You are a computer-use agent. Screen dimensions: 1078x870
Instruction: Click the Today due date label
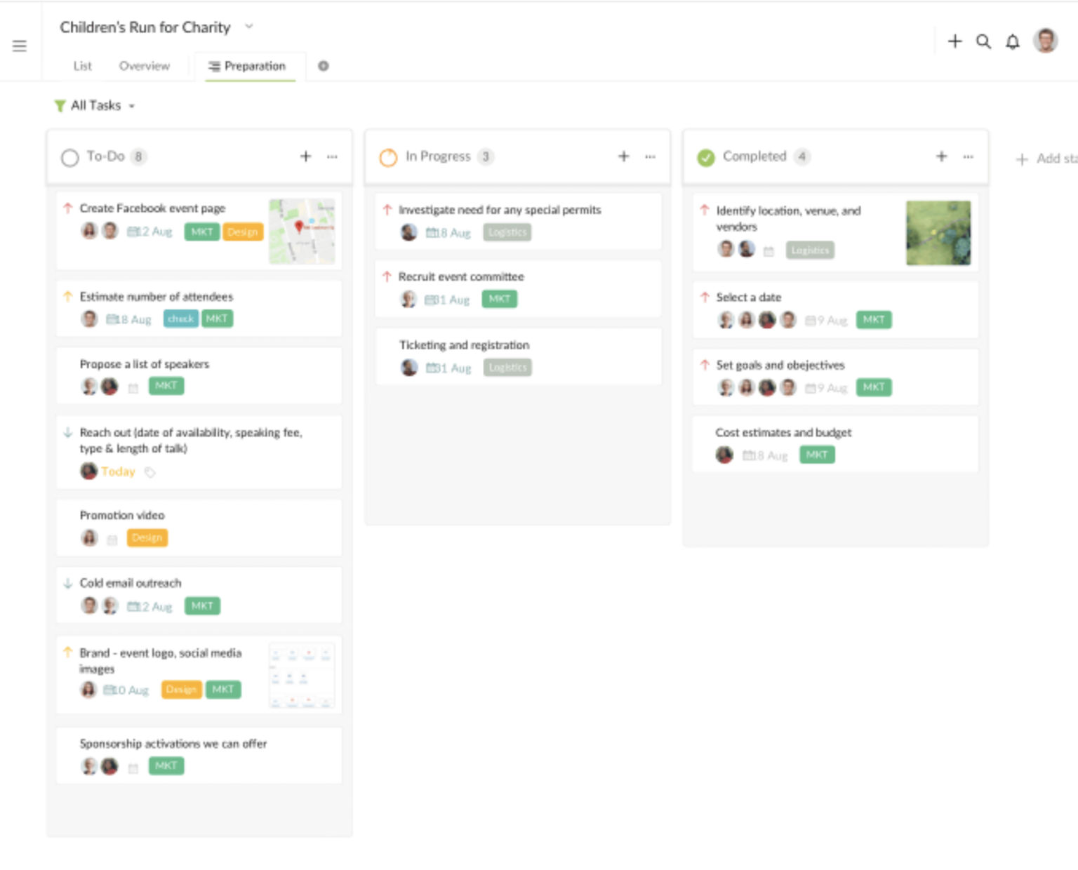pos(117,471)
